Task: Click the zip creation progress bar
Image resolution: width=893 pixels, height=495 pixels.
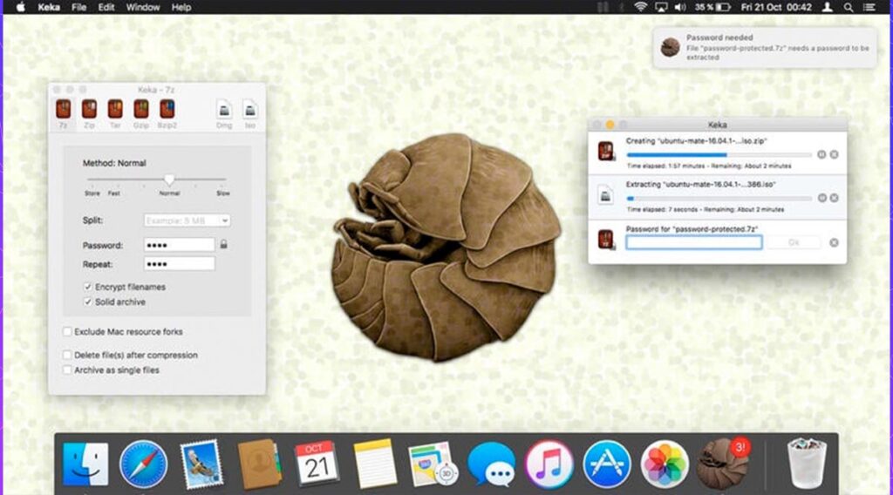Action: pos(719,155)
